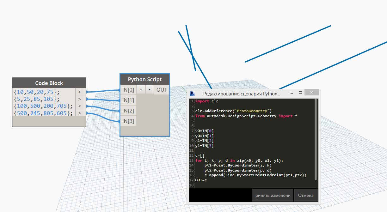Click the code line {500,245,805,605};

click(43, 113)
